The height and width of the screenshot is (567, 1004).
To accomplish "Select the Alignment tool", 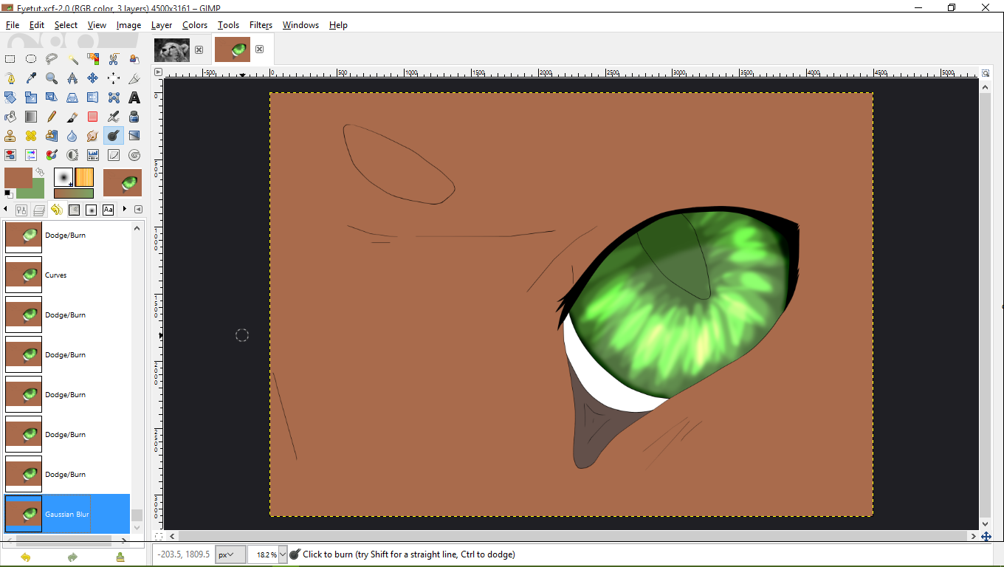I will pos(114,78).
